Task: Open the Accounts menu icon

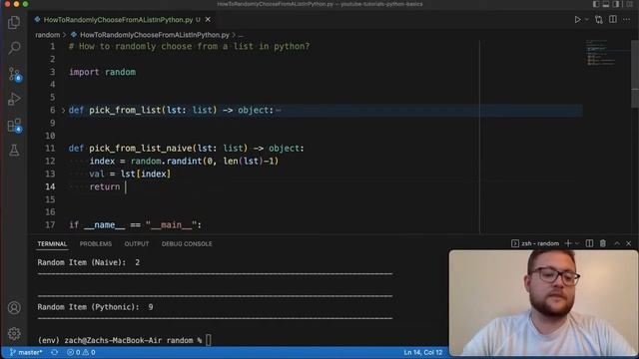Action: (x=14, y=308)
